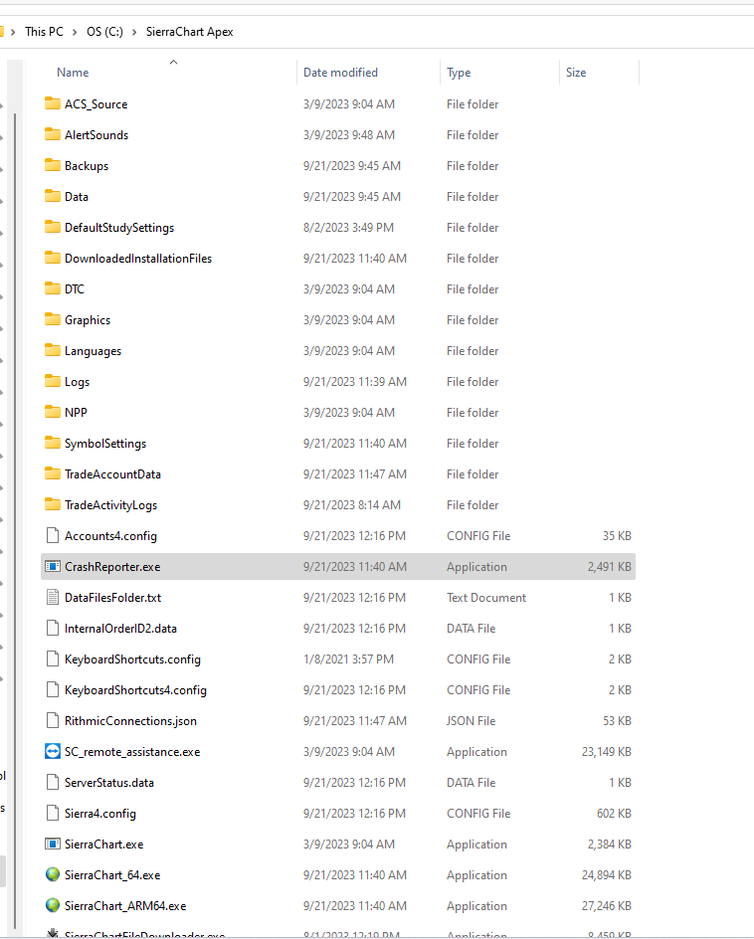Click the SierraChart_64.exe globe icon
Viewport: 754px width, 939px height.
[x=53, y=875]
